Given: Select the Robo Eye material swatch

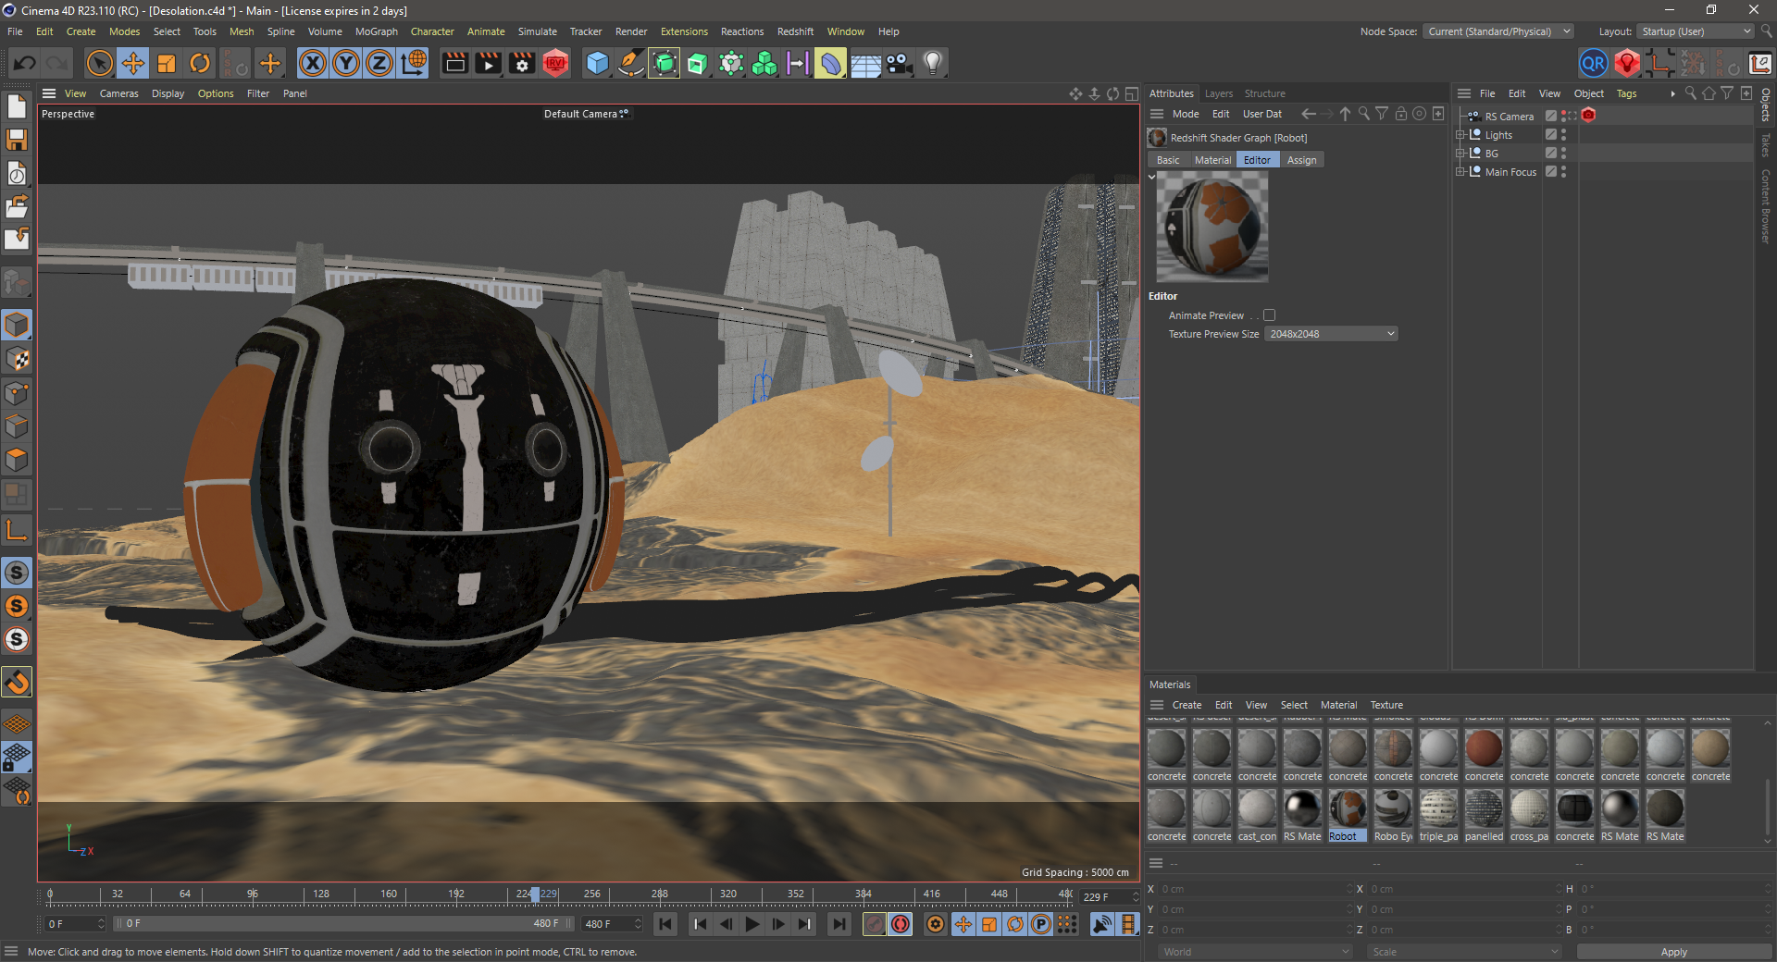Looking at the screenshot, I should point(1393,809).
